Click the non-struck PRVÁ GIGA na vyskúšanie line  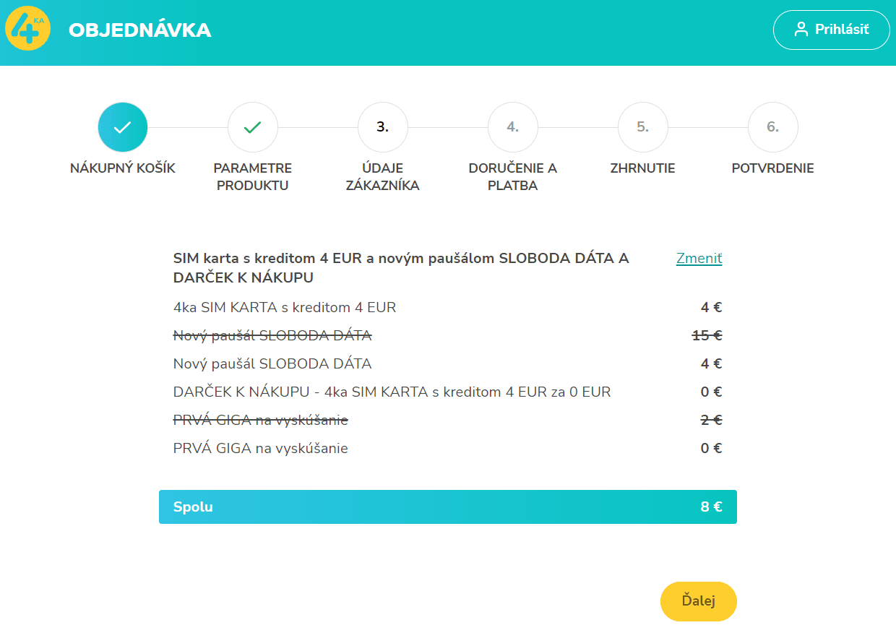[261, 448]
